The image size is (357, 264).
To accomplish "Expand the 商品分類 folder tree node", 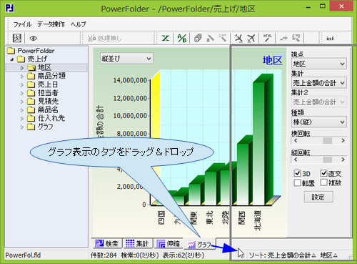I will (x=22, y=77).
